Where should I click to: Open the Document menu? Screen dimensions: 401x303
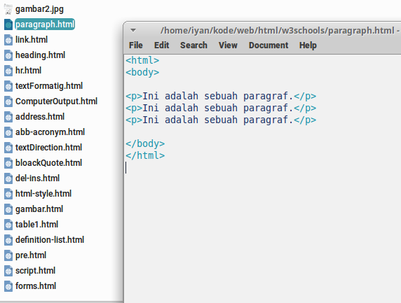[269, 45]
